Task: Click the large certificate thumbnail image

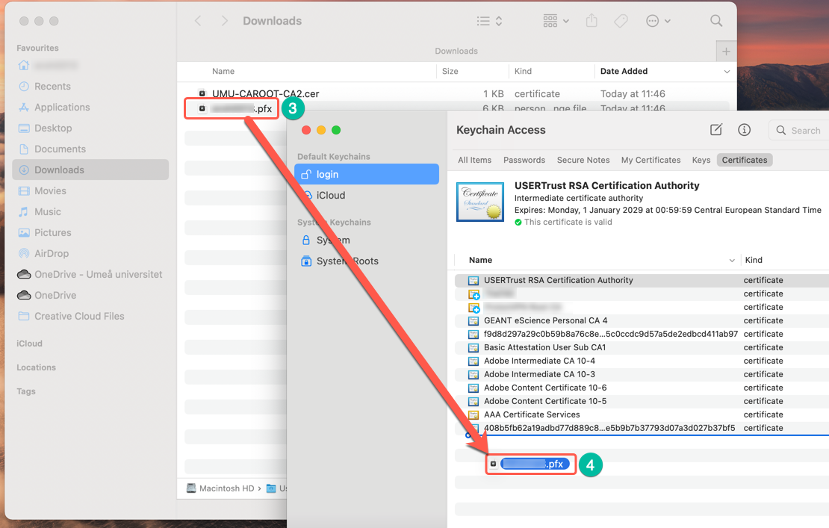Action: click(480, 202)
